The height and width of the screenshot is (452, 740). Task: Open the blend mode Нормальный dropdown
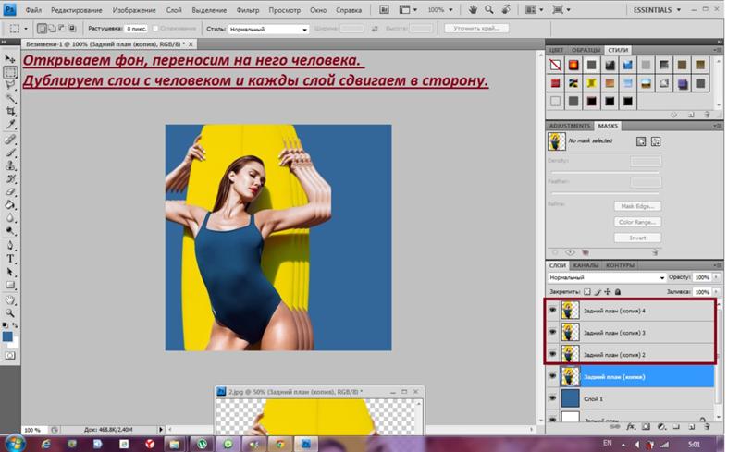click(607, 277)
